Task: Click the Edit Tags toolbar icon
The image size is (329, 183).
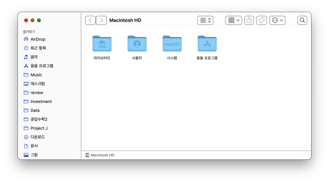Action: pos(261,20)
